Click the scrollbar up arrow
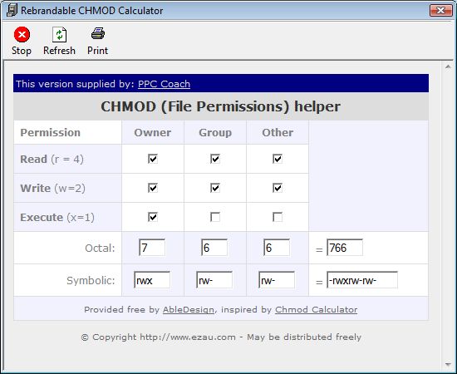The height and width of the screenshot is (374, 457). pyautogui.click(x=448, y=67)
